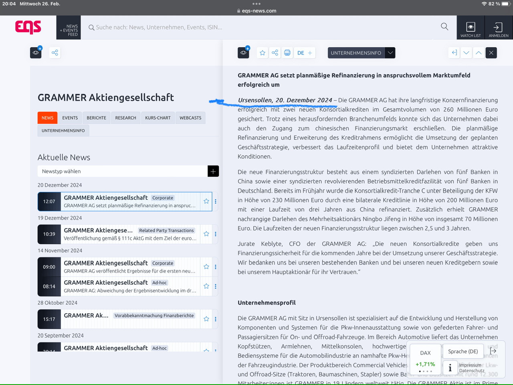The height and width of the screenshot is (385, 513).
Task: Add article company to watchlist via eye icon
Action: (x=243, y=53)
